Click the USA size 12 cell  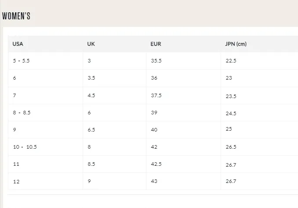[16, 181]
